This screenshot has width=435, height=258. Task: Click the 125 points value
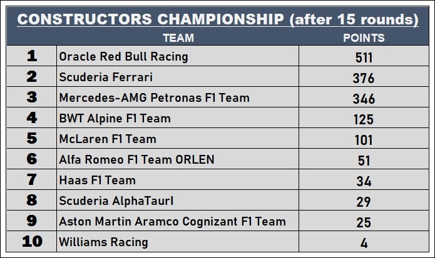tap(364, 119)
